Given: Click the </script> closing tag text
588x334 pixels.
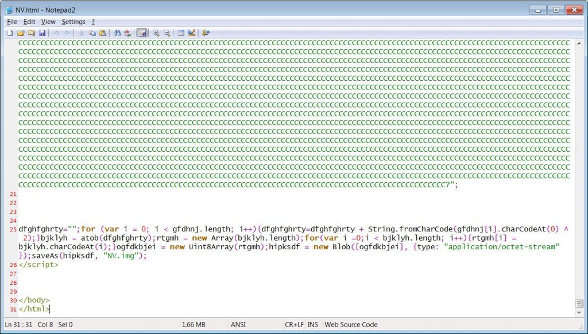Looking at the screenshot, I should [38, 265].
